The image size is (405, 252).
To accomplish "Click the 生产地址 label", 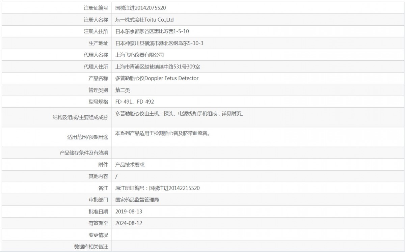I will [98, 43].
